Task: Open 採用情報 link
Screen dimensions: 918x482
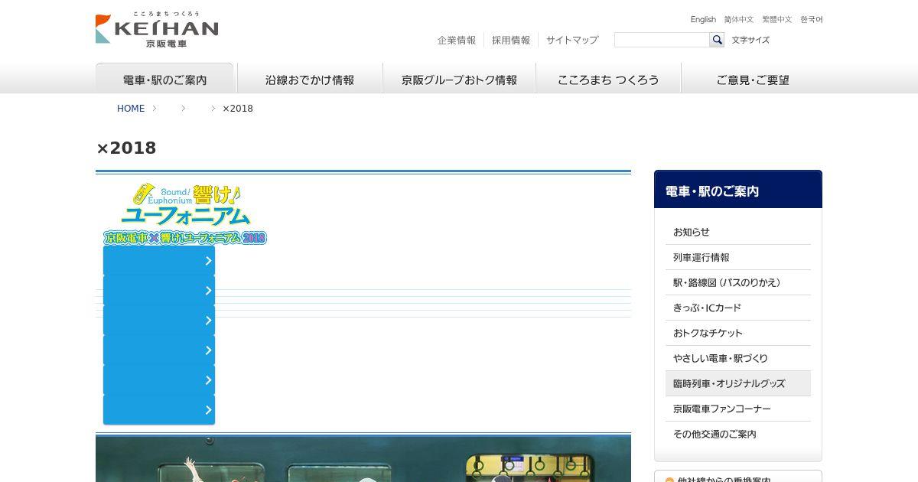Action: [x=511, y=40]
